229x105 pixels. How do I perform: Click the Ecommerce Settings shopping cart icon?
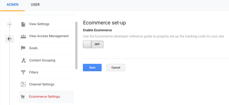coord(23,97)
